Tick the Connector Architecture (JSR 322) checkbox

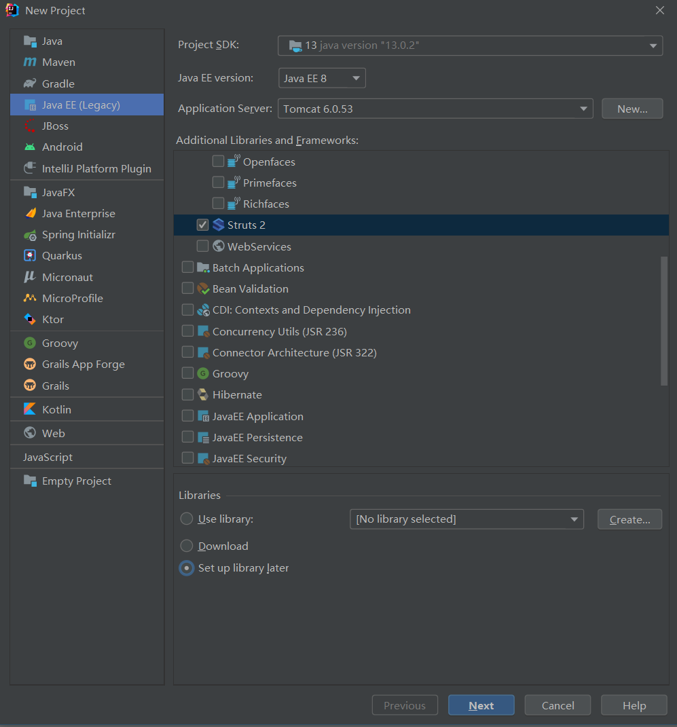[x=188, y=352]
